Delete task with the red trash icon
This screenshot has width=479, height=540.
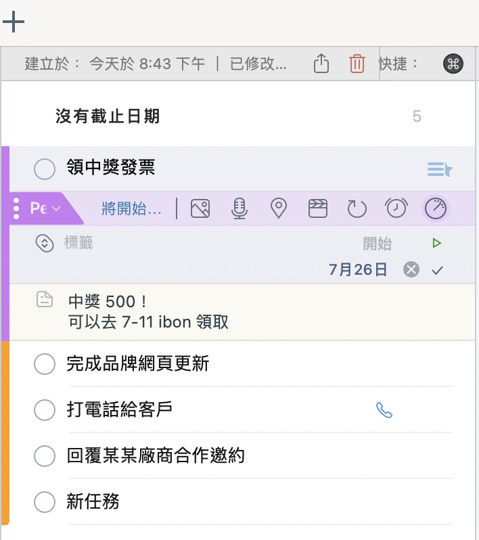(357, 64)
